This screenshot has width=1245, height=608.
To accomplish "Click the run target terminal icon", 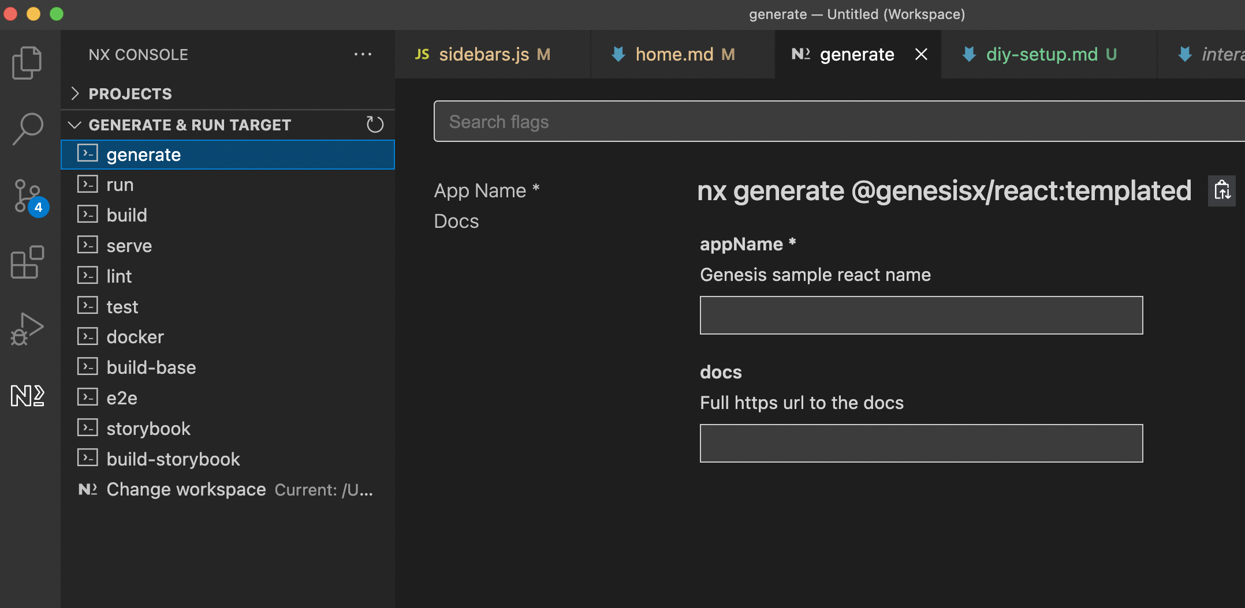I will [88, 184].
